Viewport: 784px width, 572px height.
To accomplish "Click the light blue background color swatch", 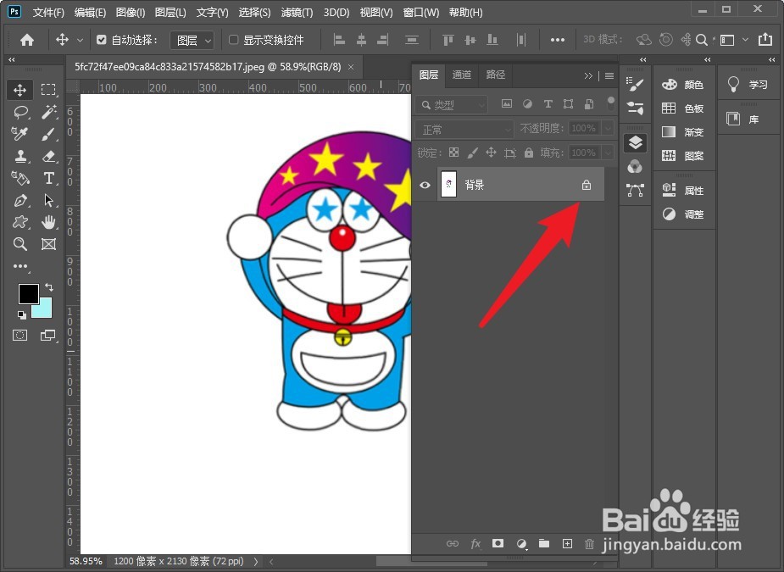I will pos(43,309).
